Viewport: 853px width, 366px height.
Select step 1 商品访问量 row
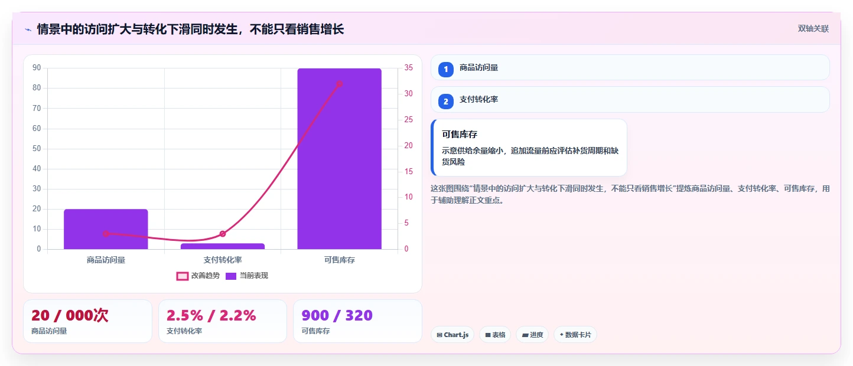[630, 68]
